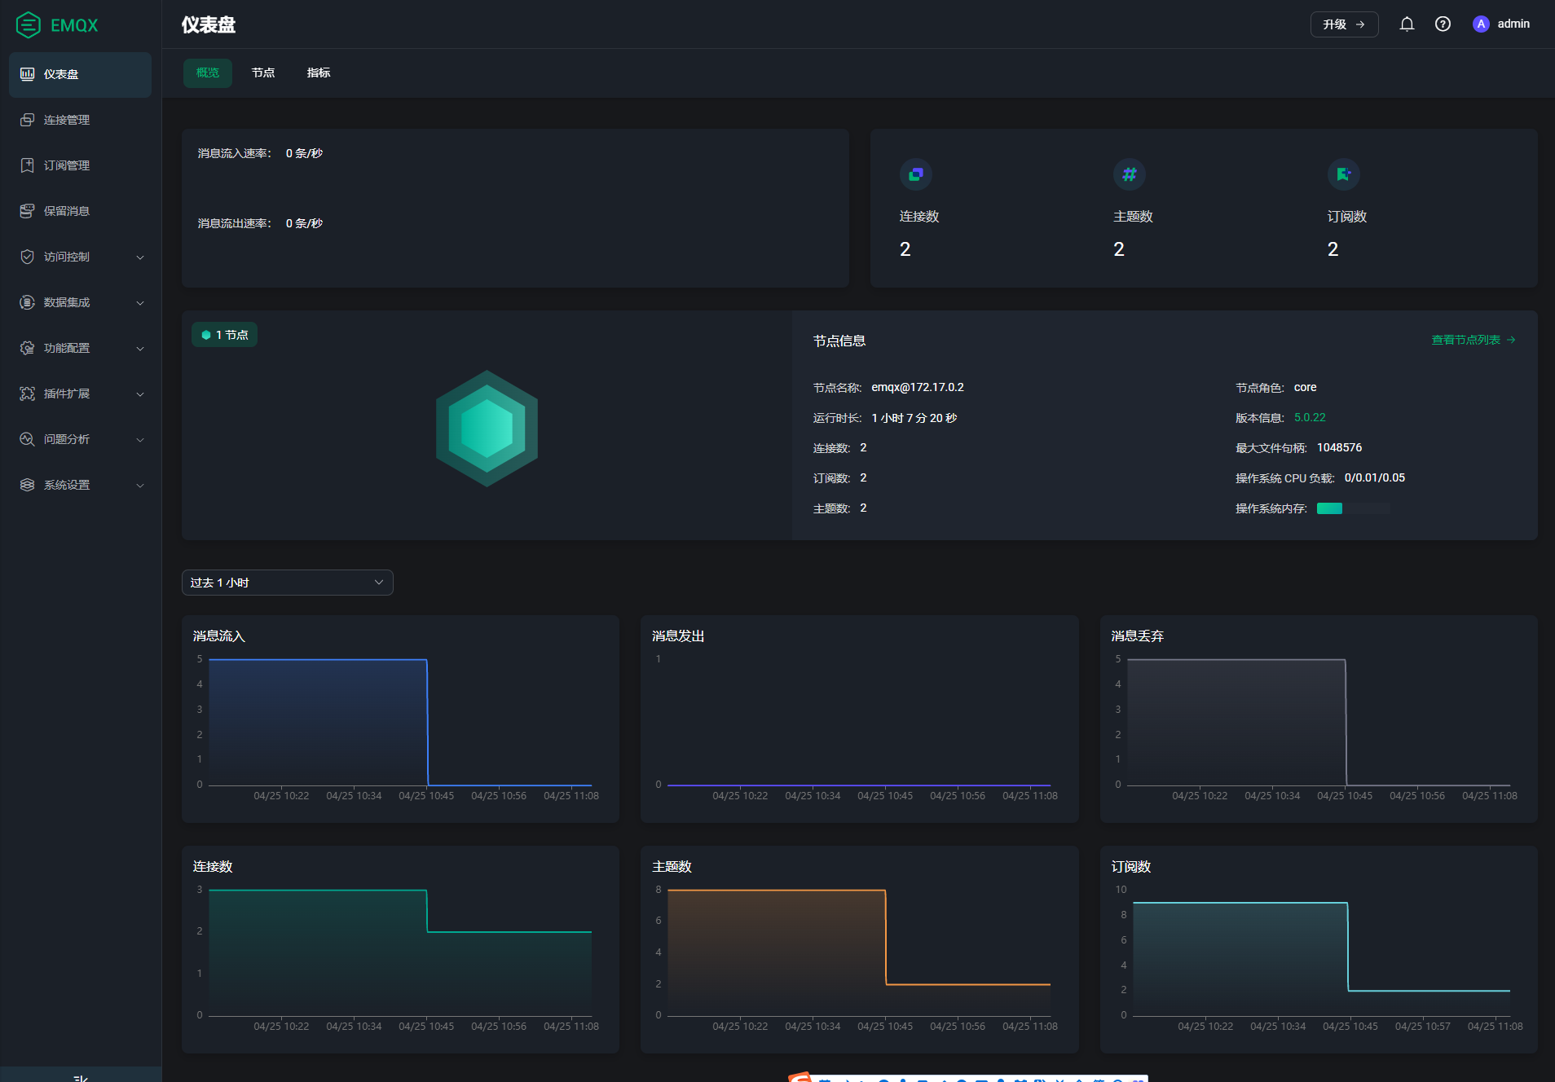Switch to the 节点 tab
This screenshot has width=1555, height=1082.
click(x=263, y=73)
